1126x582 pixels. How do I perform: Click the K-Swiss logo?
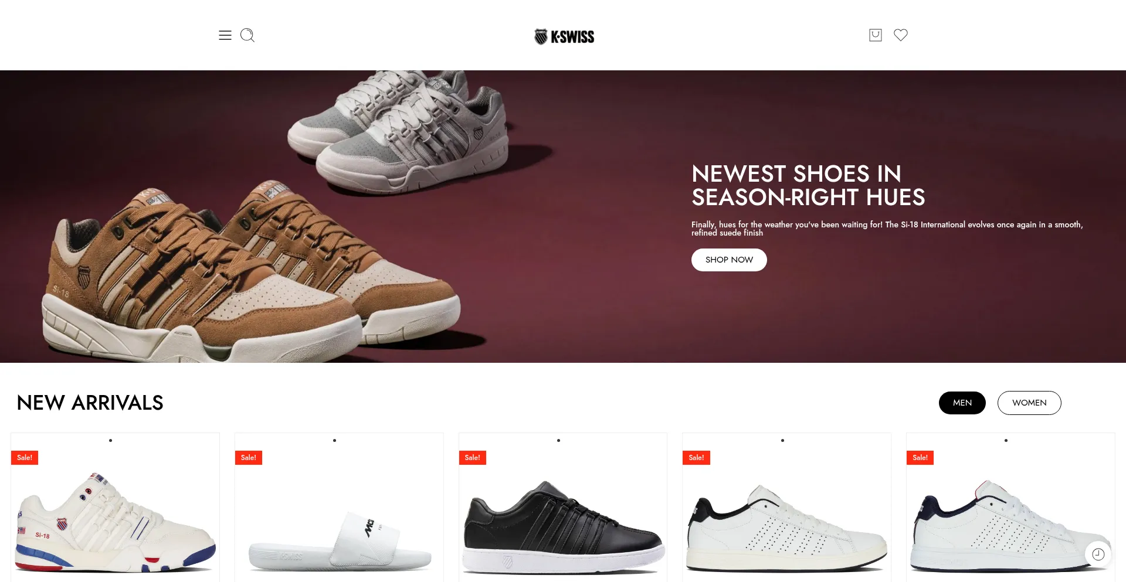564,36
